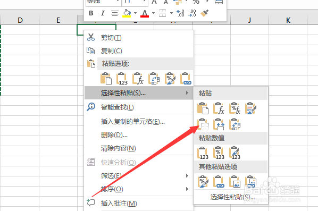Toggle italic in the mini toolbar

(x=103, y=13)
